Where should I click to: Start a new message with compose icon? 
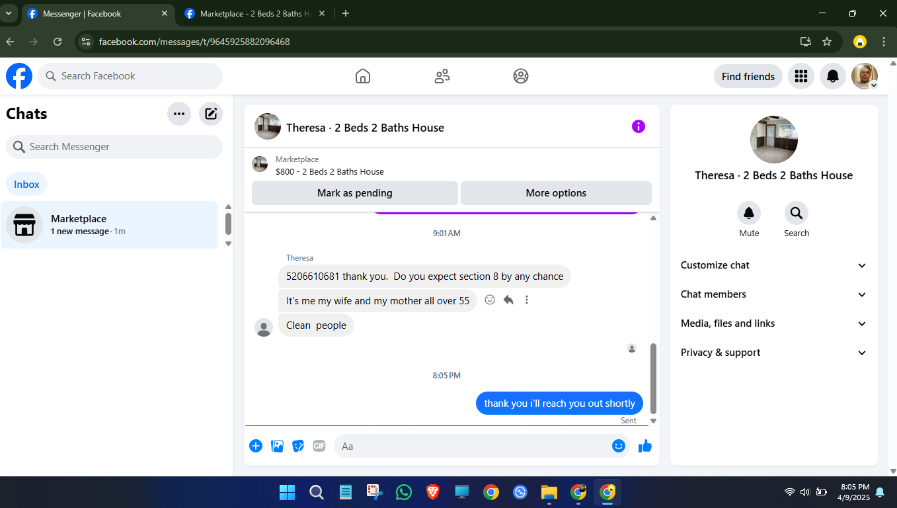(x=211, y=114)
